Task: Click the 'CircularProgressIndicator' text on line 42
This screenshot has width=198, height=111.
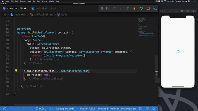Action: [x=63, y=55]
